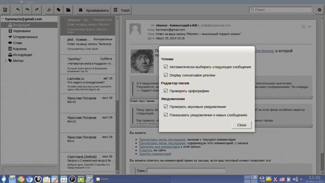Collapse the hymnazix@gmail.com account tree
Screen dimensions: 325x183
coord(3,19)
